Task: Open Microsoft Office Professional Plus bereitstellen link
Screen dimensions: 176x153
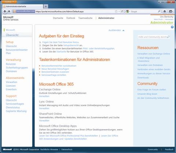Action: click(x=69, y=136)
